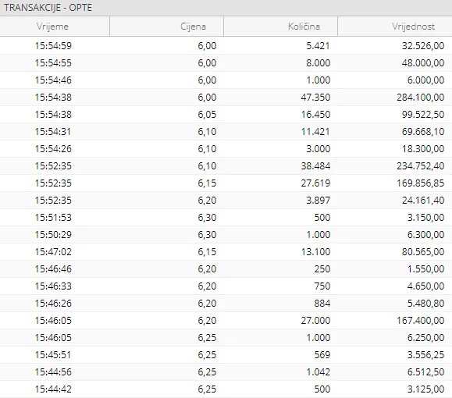Sort by the Vrijeme column header
Viewport: 452px width, 398px height.
coord(55,27)
